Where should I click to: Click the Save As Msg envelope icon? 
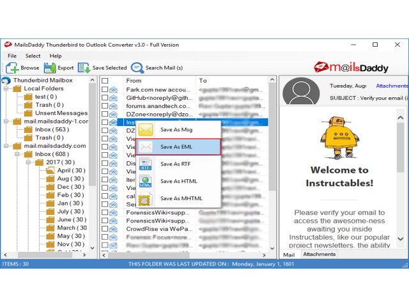coord(146,130)
